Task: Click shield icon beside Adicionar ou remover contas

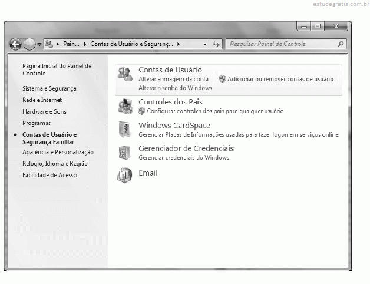Action: point(222,79)
